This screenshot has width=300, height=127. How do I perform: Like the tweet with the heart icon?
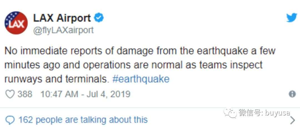coord(10,94)
